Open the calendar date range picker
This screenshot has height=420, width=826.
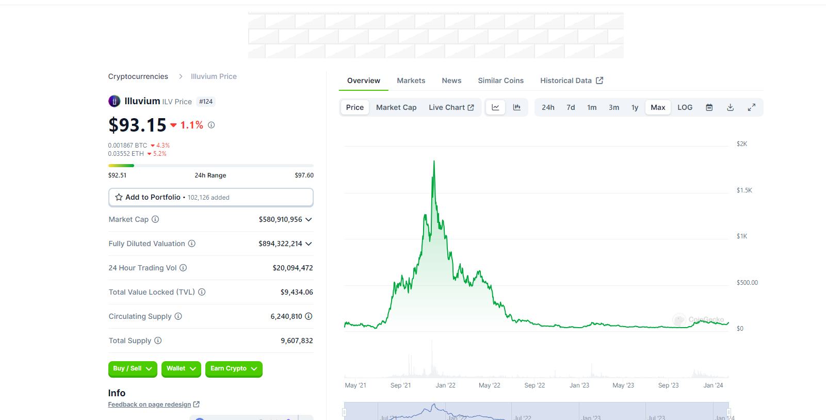coord(709,107)
